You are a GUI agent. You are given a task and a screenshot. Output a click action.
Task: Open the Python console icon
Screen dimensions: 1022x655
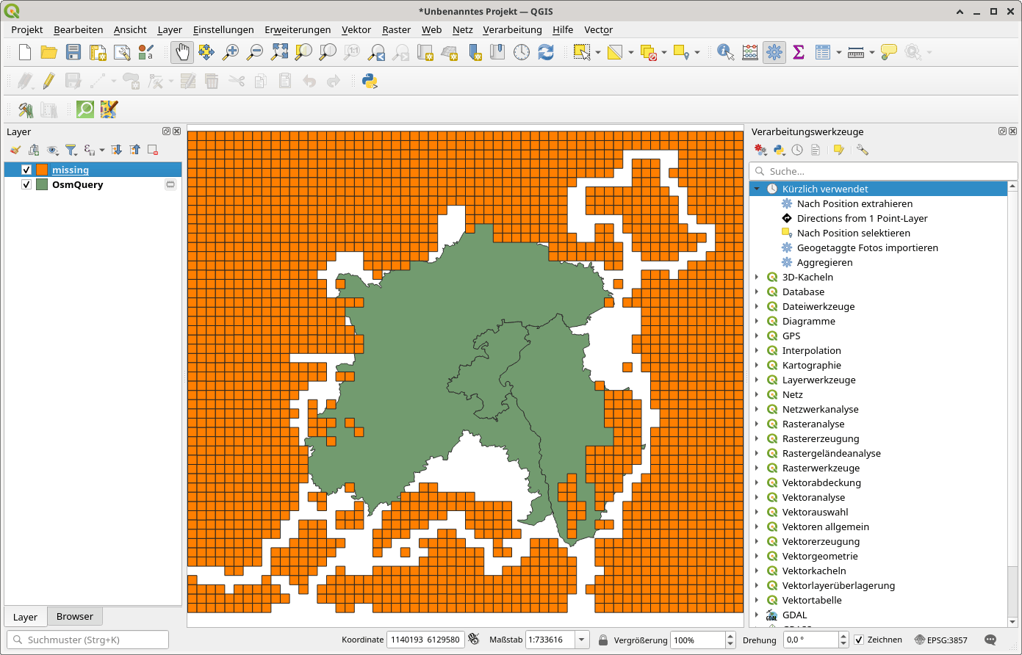[x=370, y=81]
